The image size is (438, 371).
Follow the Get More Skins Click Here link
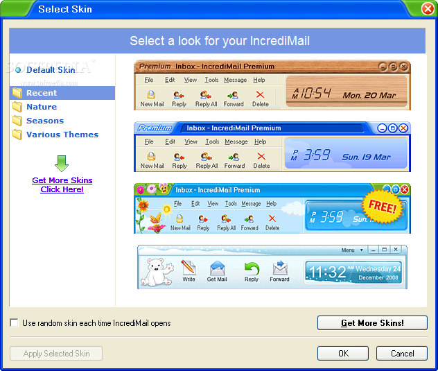[62, 184]
